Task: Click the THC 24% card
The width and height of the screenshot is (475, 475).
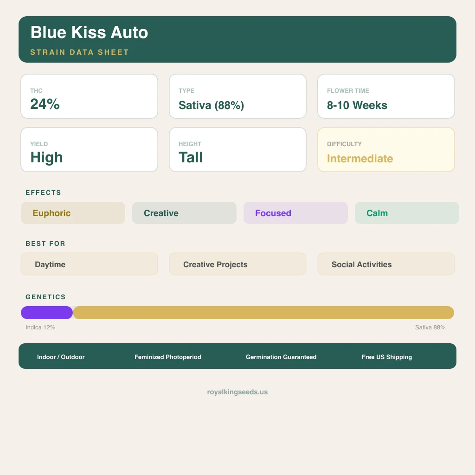Action: click(89, 96)
